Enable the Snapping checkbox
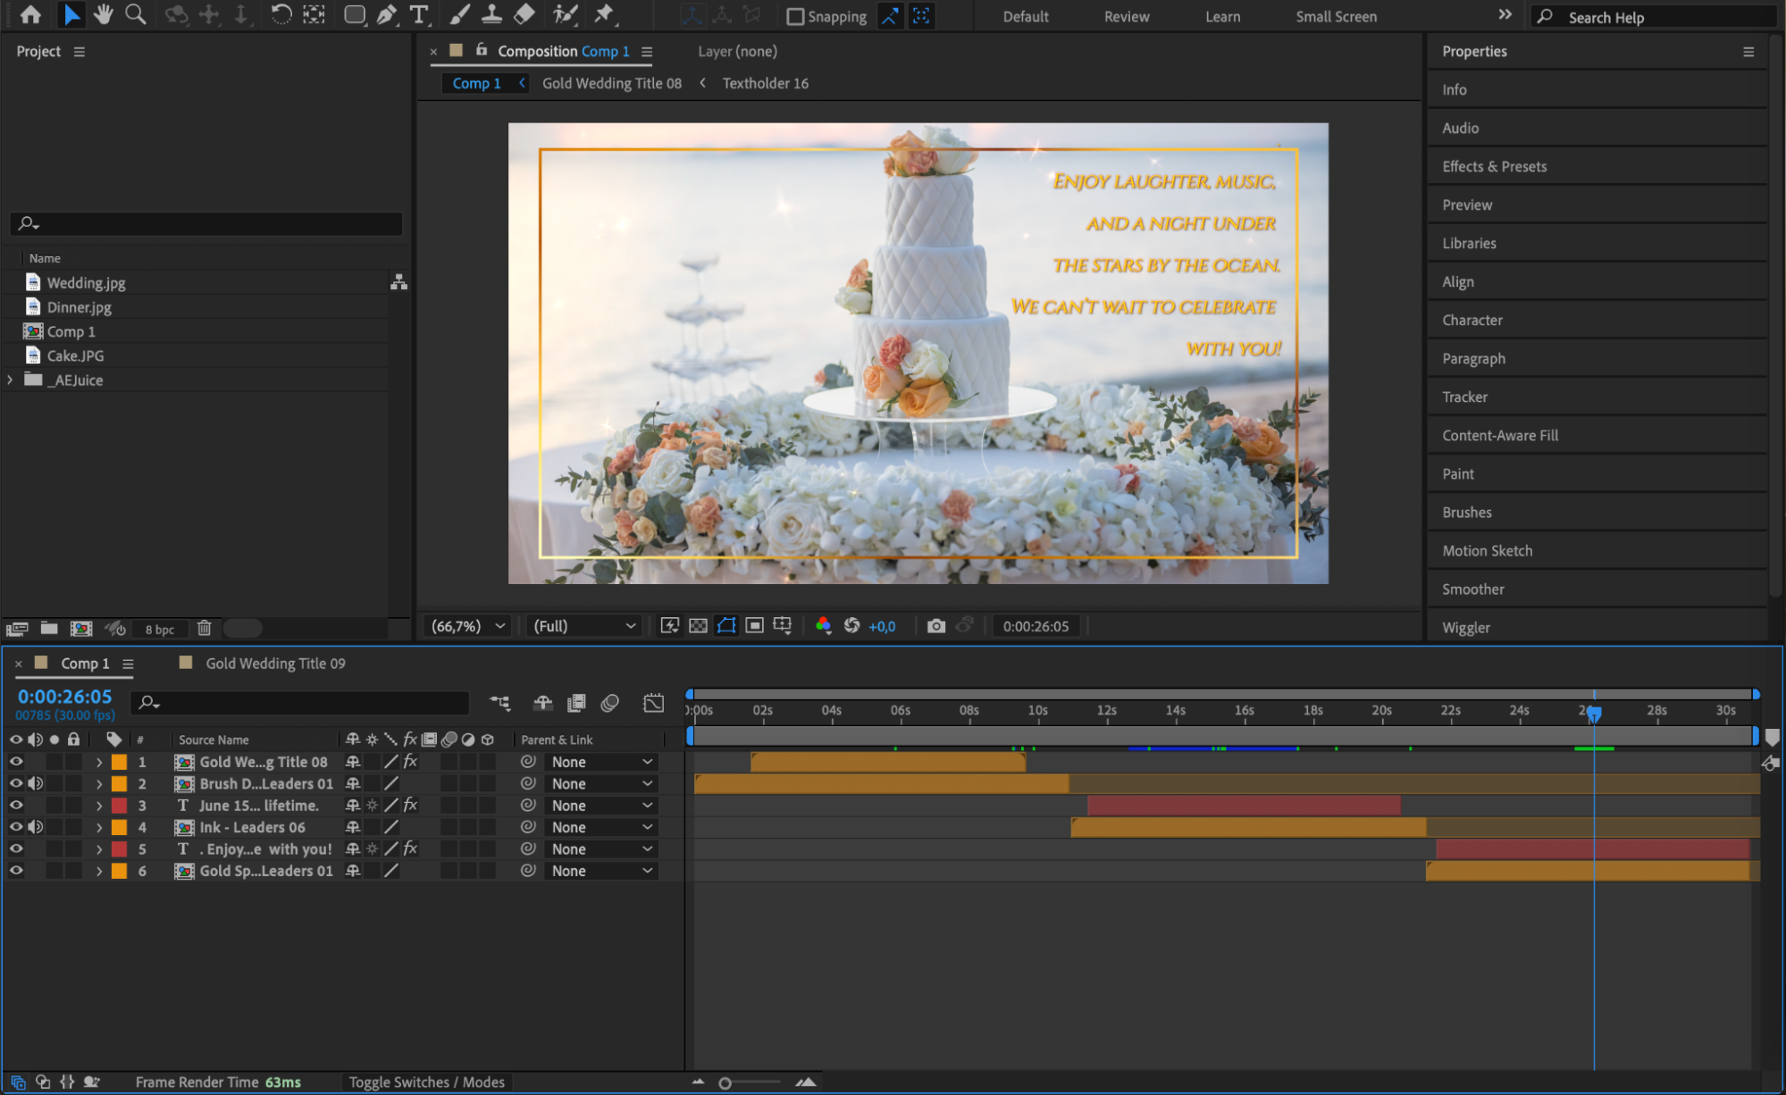 point(795,17)
